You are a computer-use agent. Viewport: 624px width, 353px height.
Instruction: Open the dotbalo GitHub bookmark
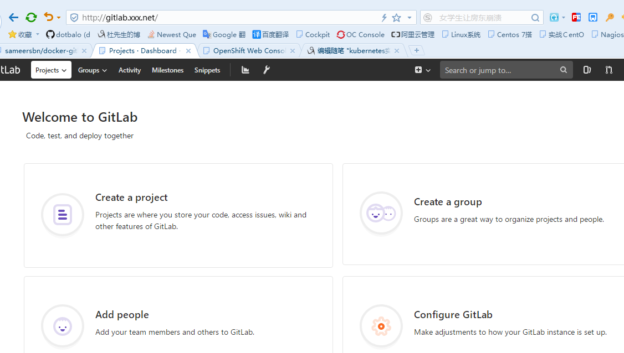coord(68,35)
